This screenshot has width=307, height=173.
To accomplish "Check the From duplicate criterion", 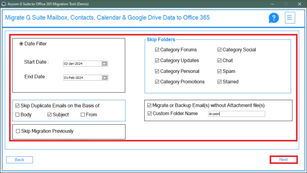I will pyautogui.click(x=83, y=115).
